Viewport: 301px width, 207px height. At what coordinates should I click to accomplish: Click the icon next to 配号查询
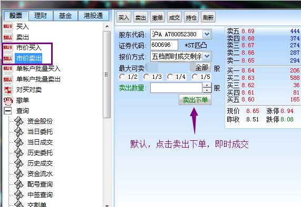click(19, 184)
